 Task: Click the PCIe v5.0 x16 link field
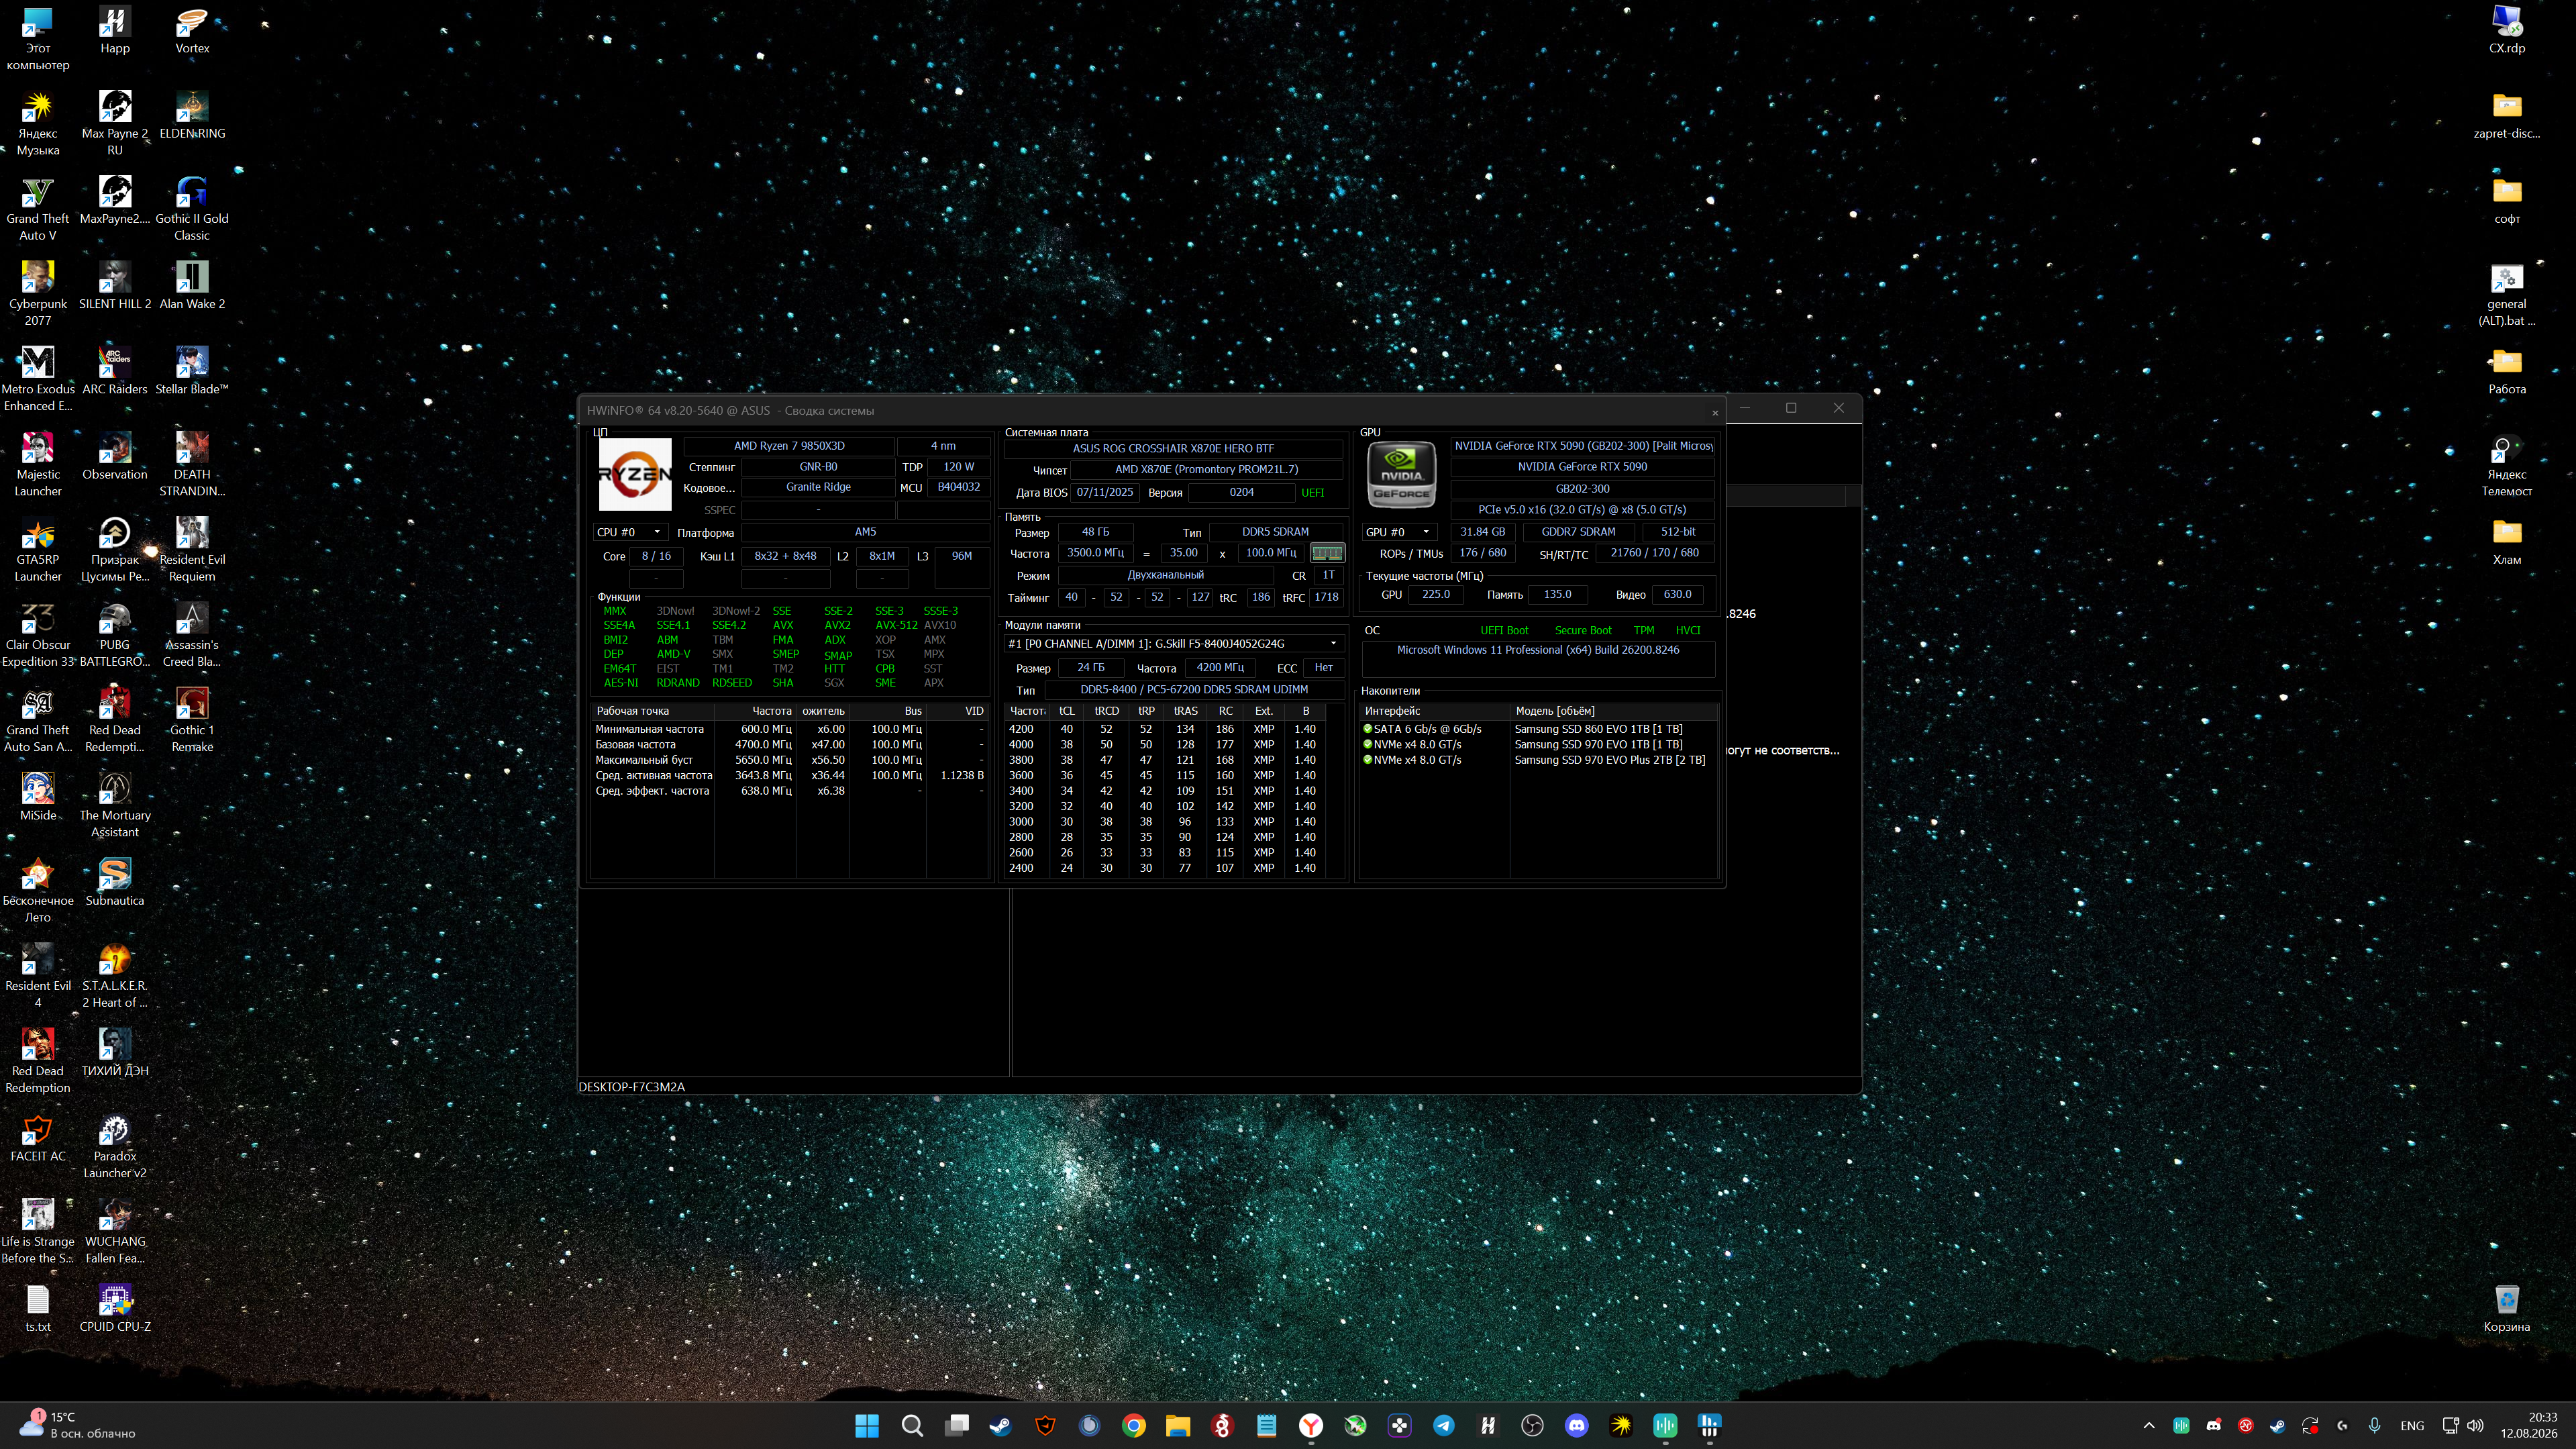click(1582, 510)
